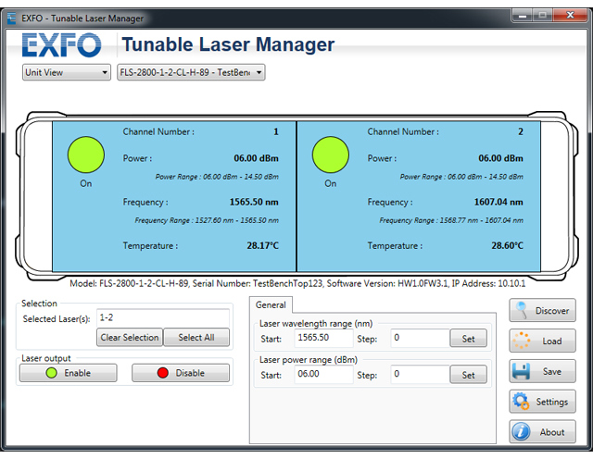Toggle channel 2 laser status indicator
This screenshot has width=593, height=459.
pyautogui.click(x=331, y=155)
